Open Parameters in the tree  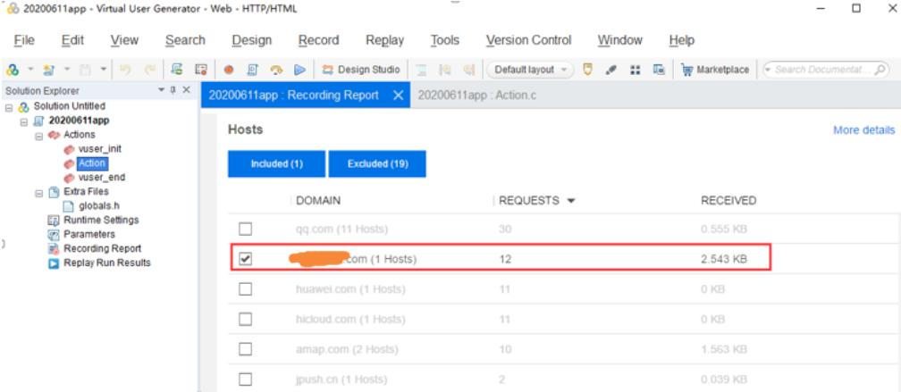pos(89,234)
